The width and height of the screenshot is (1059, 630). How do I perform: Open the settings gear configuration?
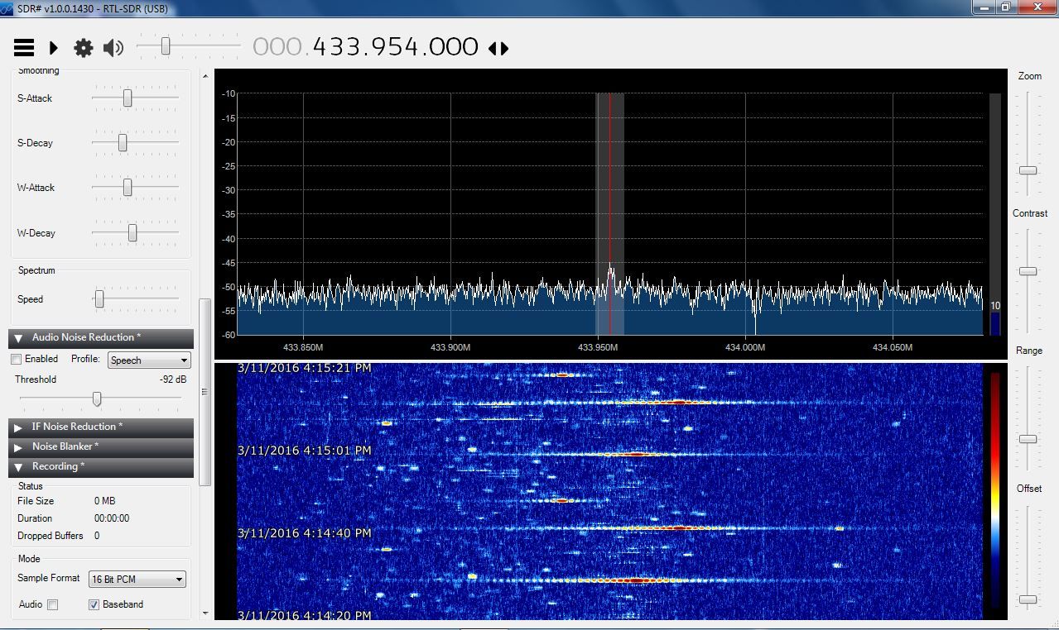(x=84, y=48)
